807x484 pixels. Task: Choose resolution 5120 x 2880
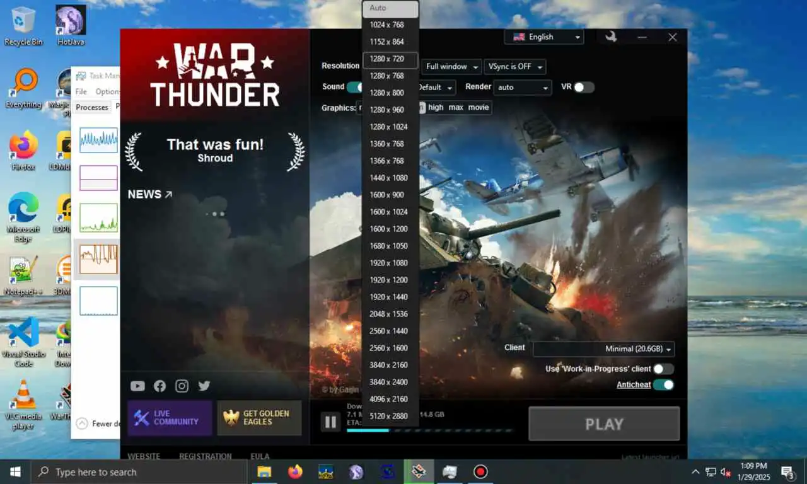point(390,416)
